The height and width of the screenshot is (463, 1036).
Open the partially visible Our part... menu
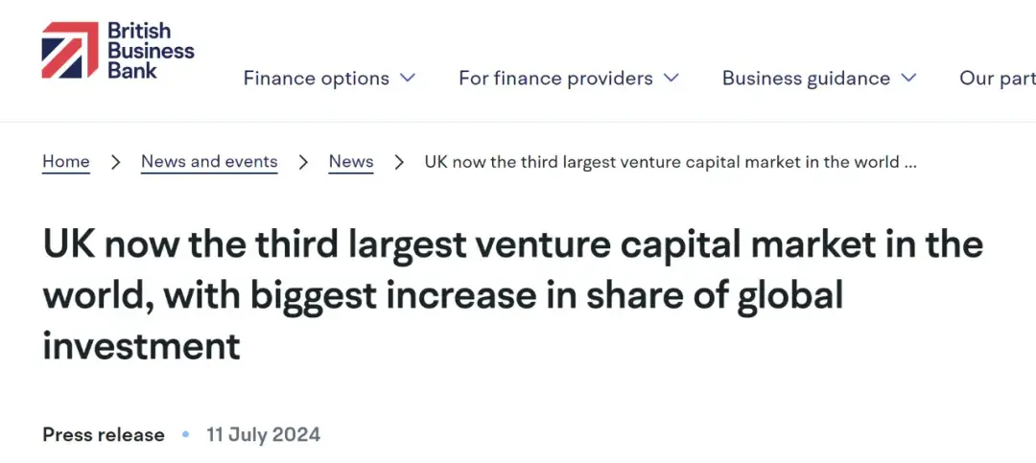pyautogui.click(x=998, y=79)
